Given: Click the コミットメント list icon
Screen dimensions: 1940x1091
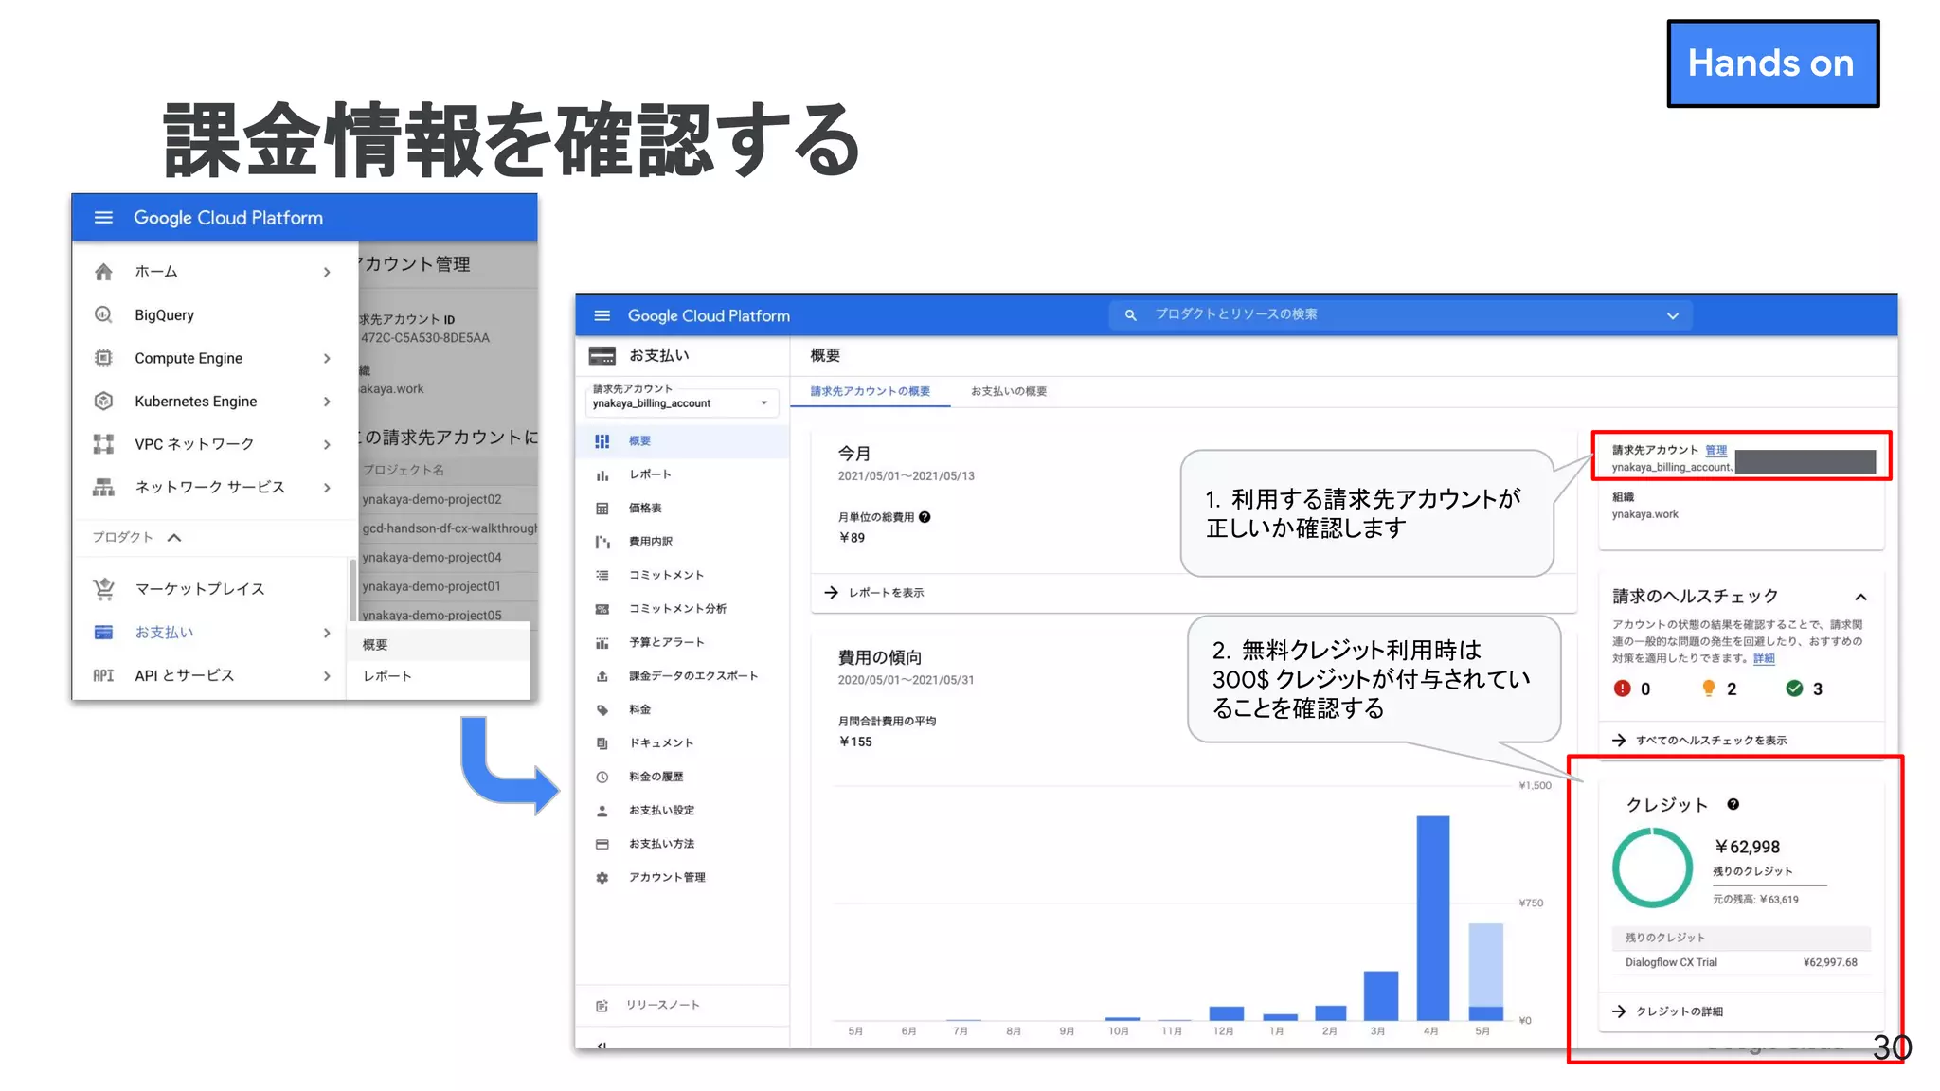Looking at the screenshot, I should (602, 575).
